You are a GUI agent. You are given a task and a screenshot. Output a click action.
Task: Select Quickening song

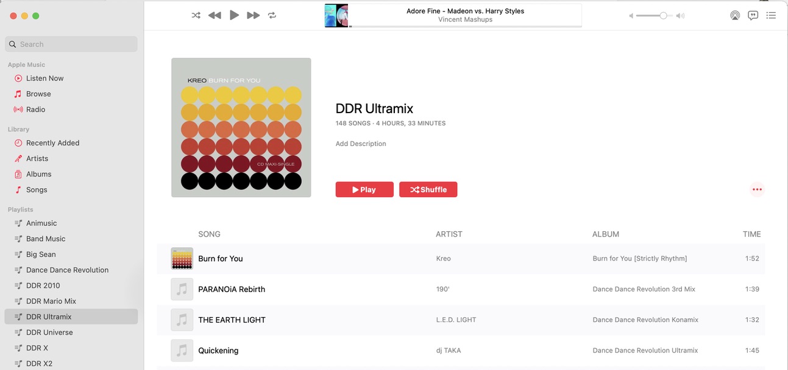point(218,351)
